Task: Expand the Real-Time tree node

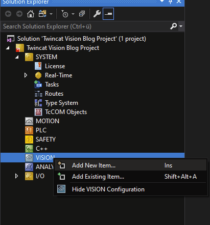Action: coord(26,75)
